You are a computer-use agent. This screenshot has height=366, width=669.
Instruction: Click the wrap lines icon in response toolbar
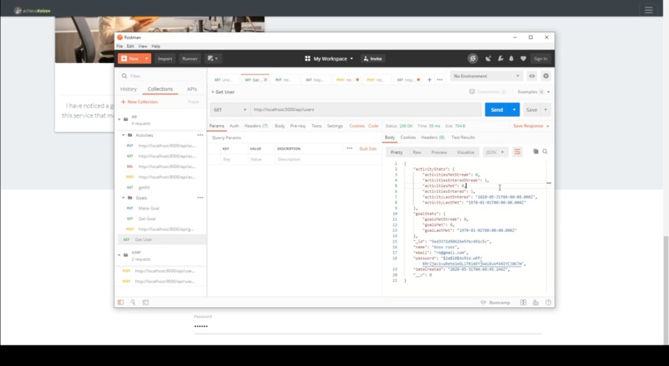click(517, 152)
